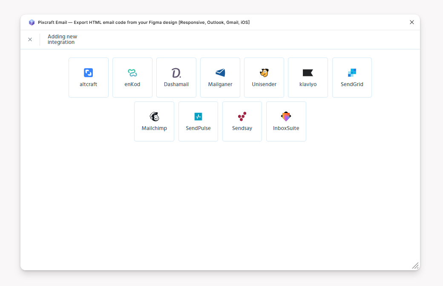443x286 pixels.
Task: Choose the enKod integration
Action: (132, 78)
